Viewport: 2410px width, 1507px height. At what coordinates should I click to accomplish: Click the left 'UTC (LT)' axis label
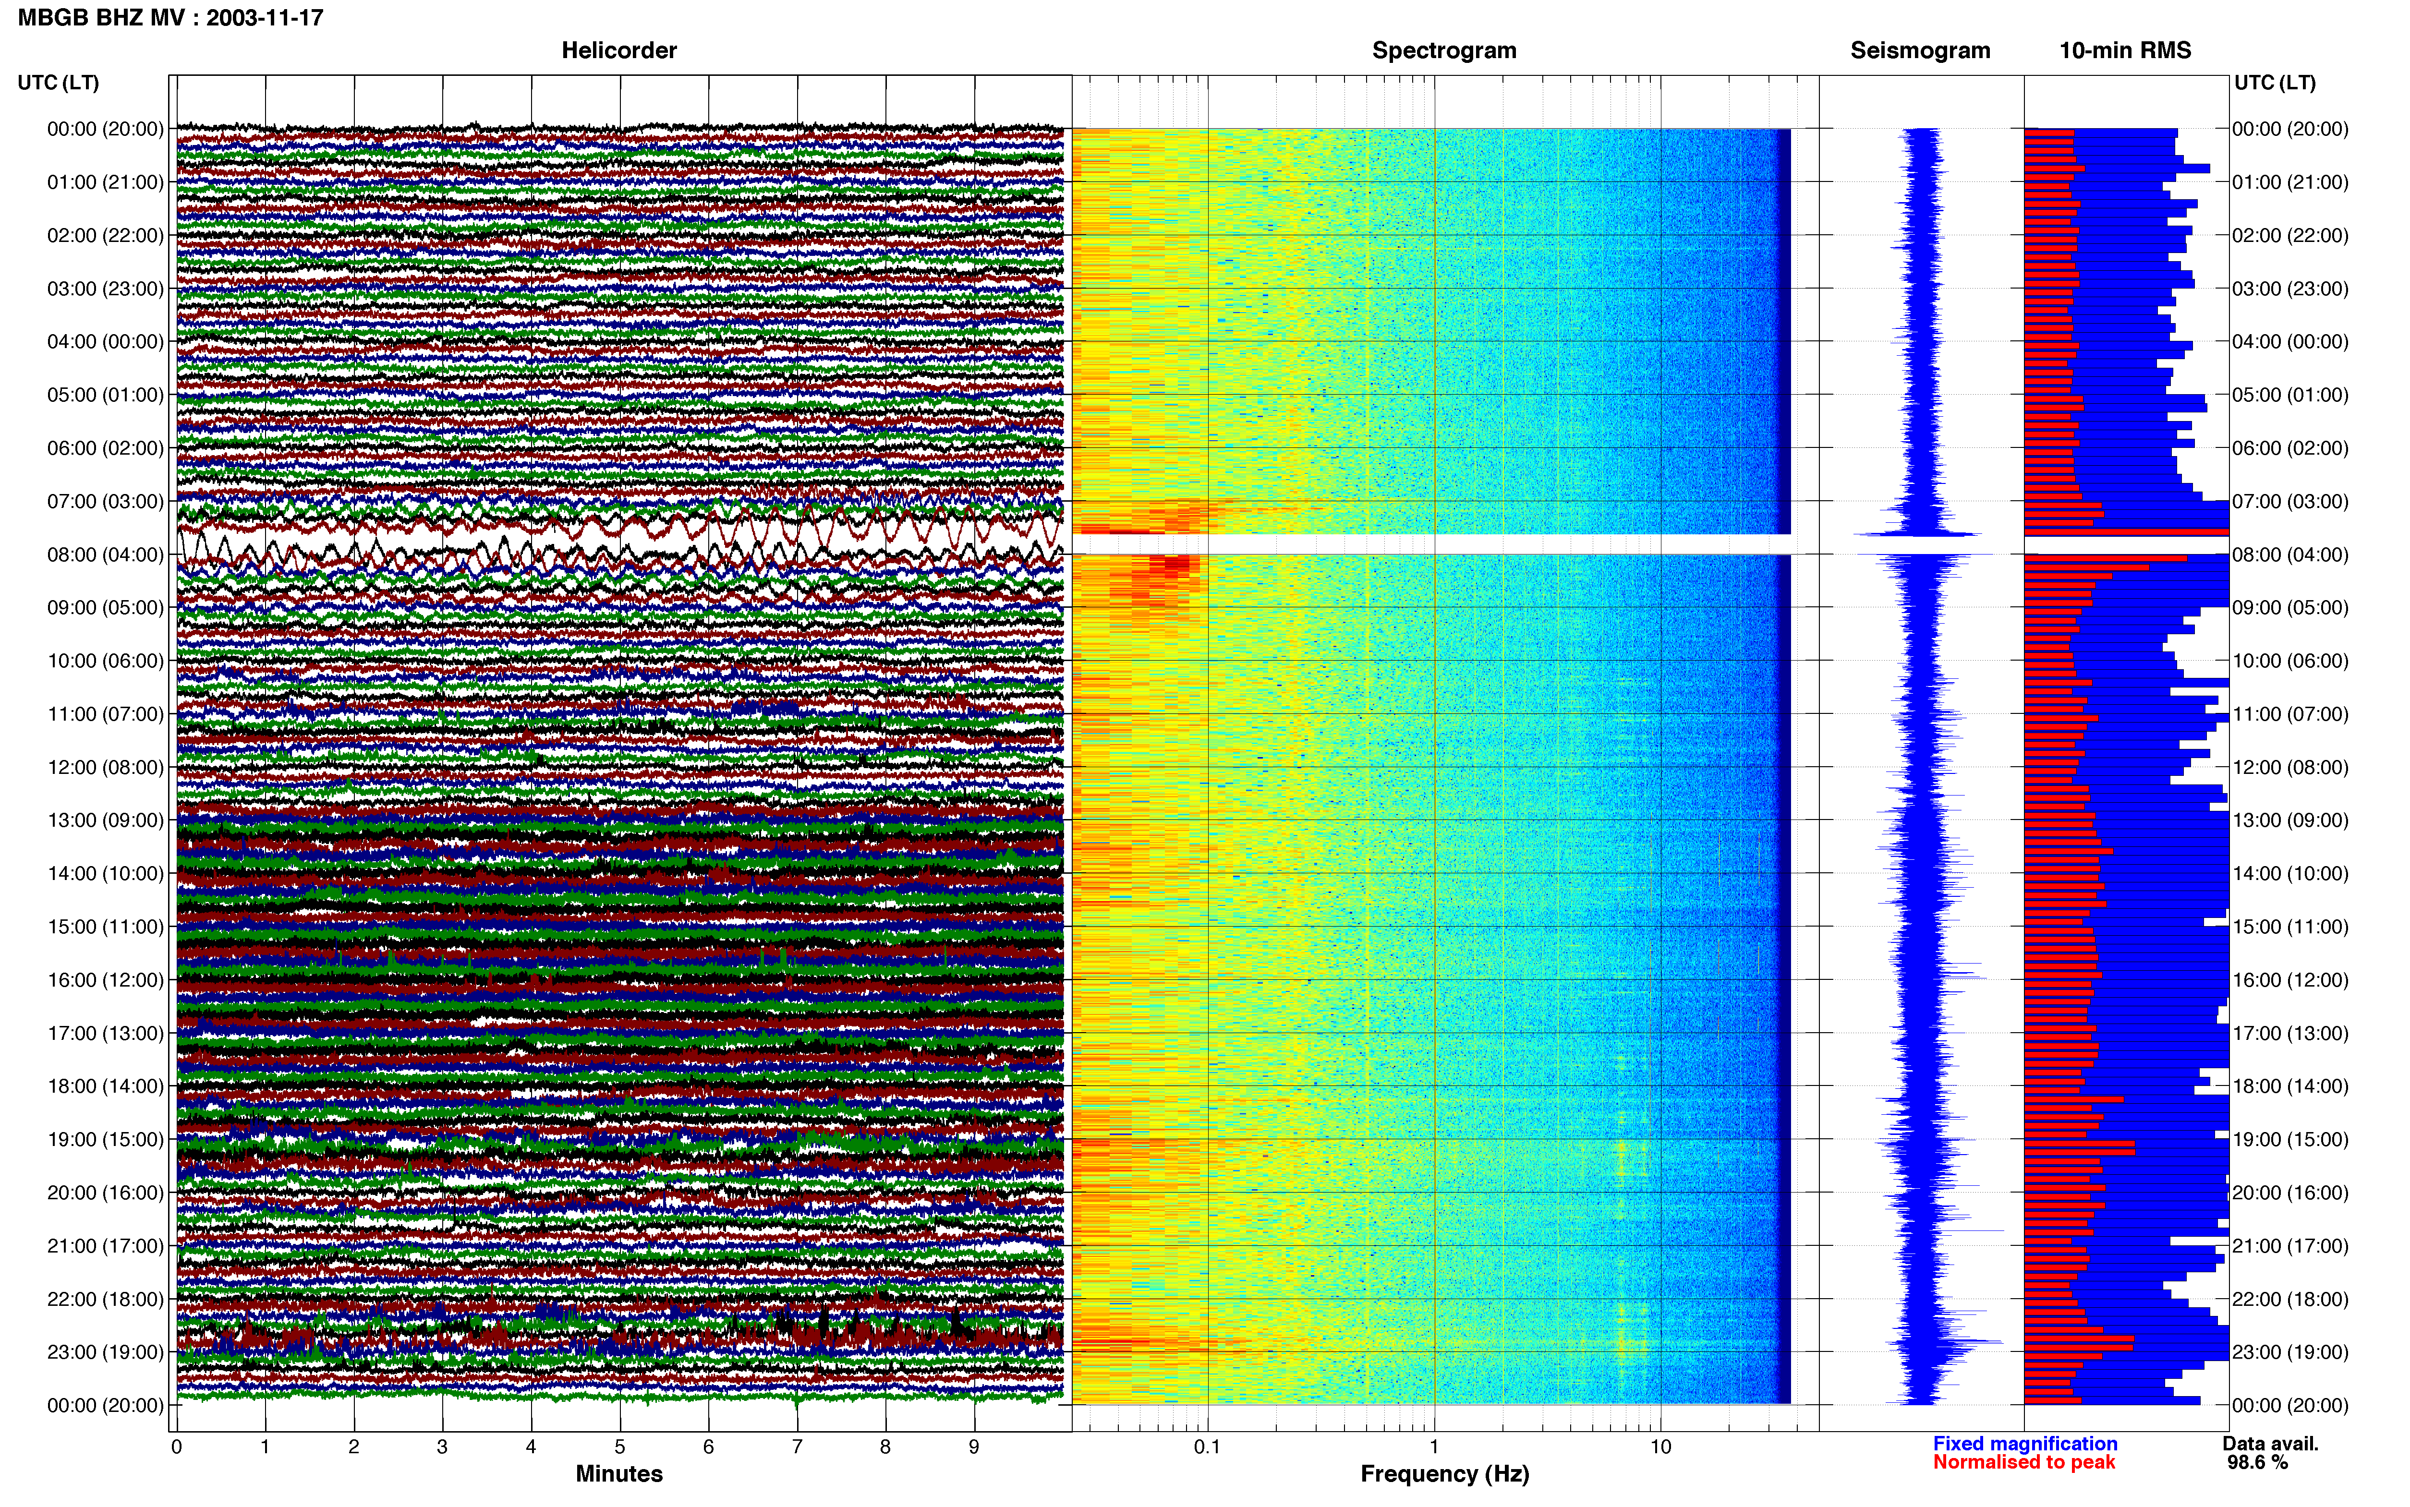(58, 83)
